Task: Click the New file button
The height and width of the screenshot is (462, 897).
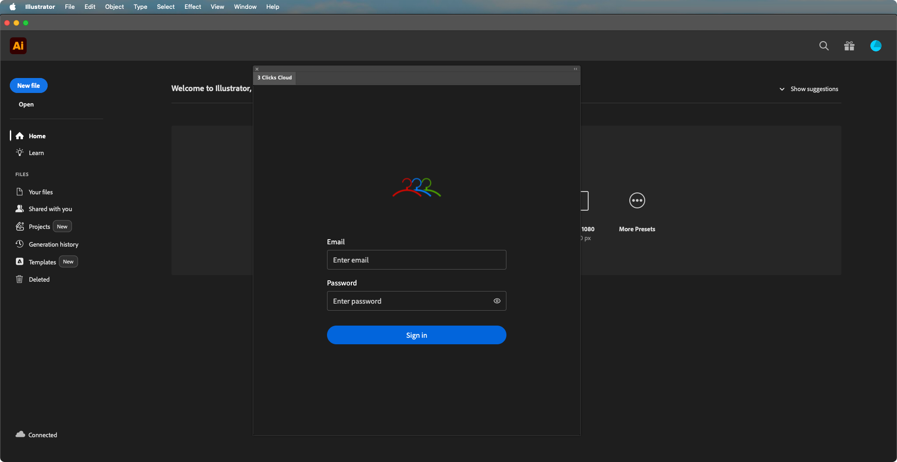Action: point(28,85)
